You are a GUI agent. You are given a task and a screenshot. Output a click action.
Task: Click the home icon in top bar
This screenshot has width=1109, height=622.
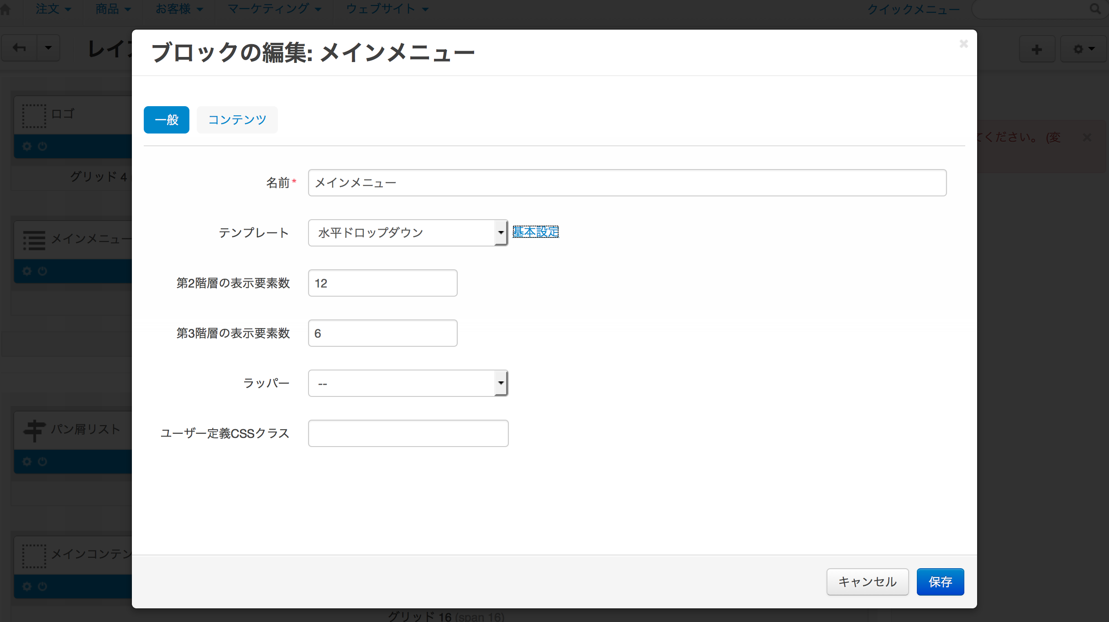[x=5, y=10]
